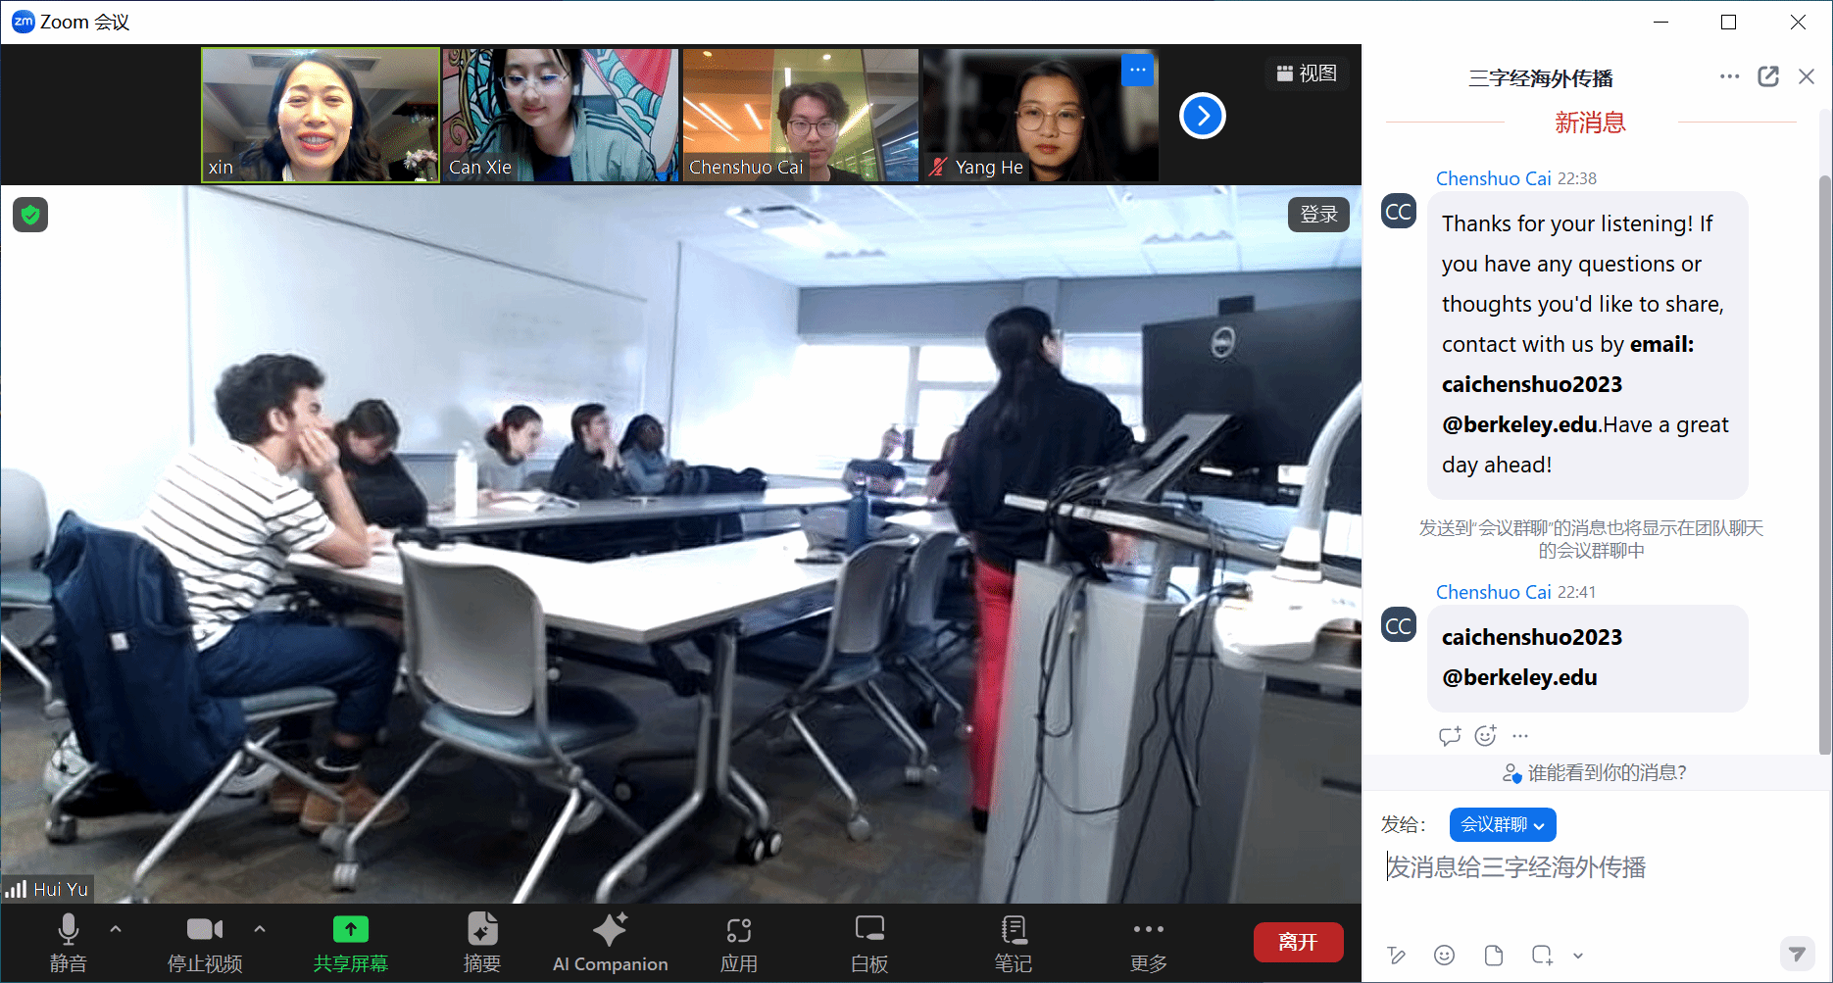This screenshot has width=1833, height=983.
Task: Expand audio options arrow beside microphone
Action: click(116, 928)
